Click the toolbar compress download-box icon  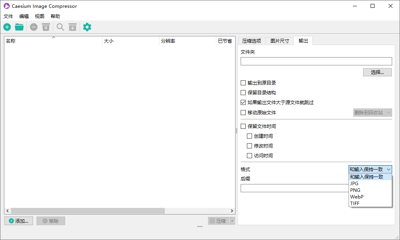coord(73,27)
